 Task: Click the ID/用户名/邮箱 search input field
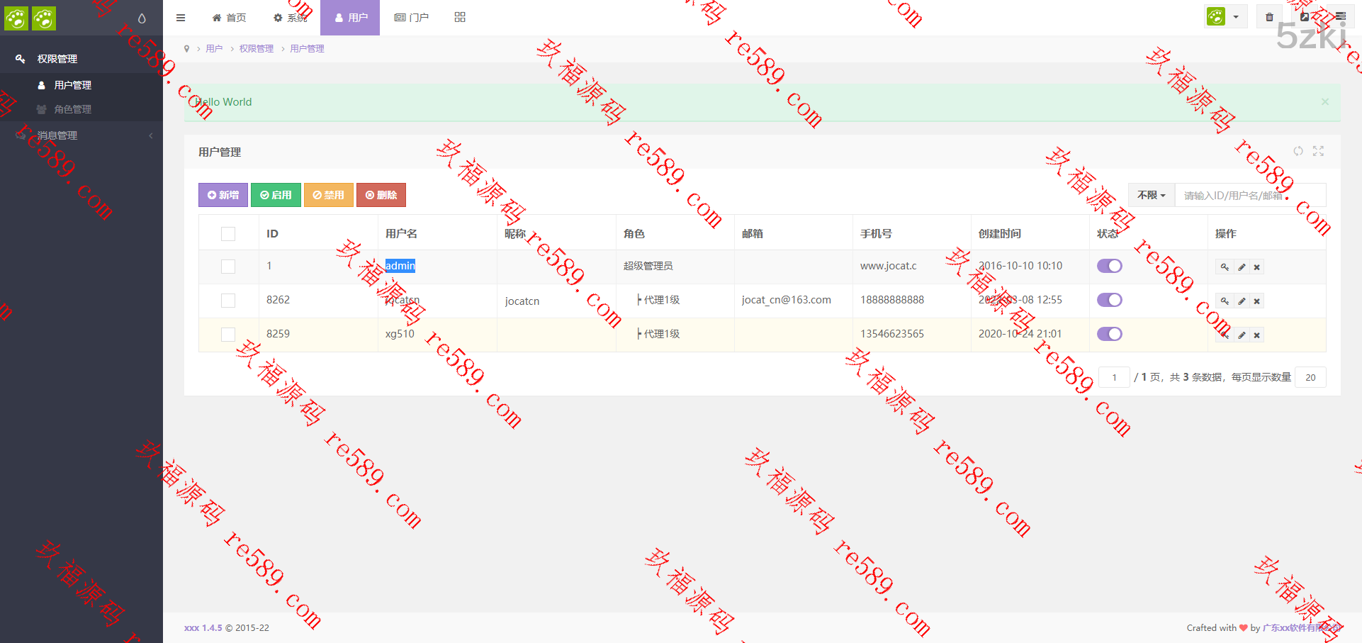[x=1249, y=195]
